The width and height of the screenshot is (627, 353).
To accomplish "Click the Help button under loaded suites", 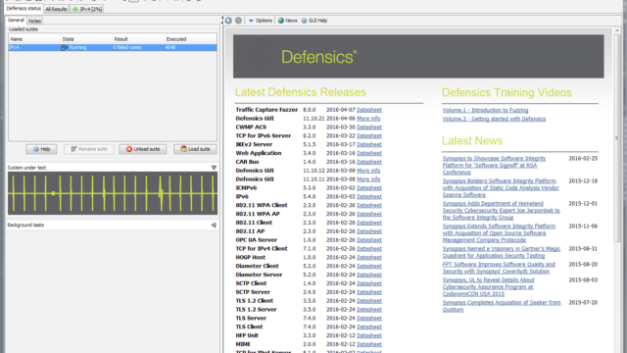I will click(x=41, y=149).
